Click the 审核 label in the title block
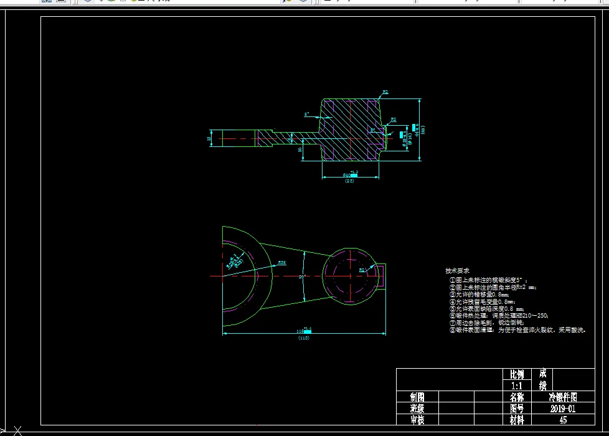The image size is (609, 436). [x=418, y=420]
